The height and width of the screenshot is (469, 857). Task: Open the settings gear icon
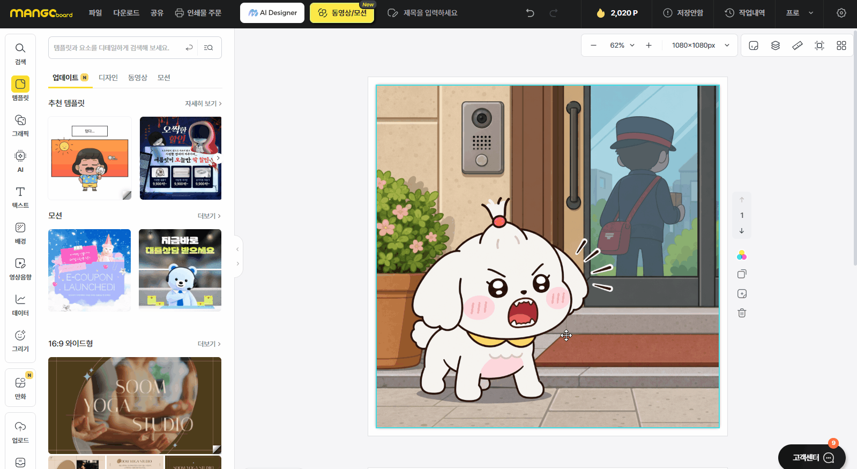[841, 13]
